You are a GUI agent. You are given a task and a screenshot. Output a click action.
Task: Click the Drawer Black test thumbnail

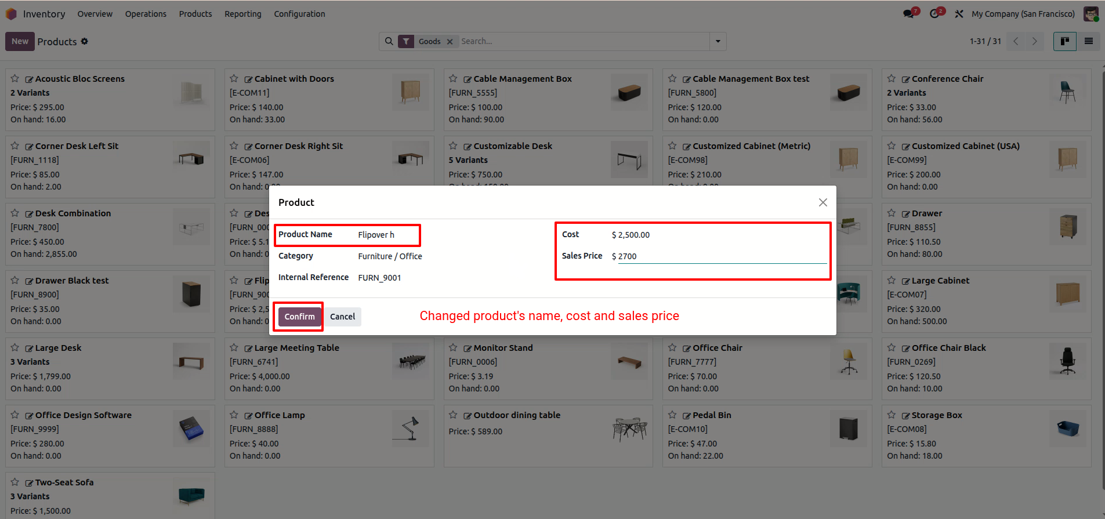(x=191, y=294)
